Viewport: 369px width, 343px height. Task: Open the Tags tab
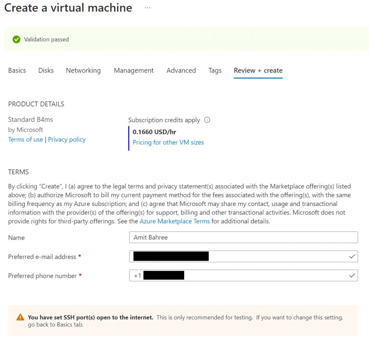215,70
